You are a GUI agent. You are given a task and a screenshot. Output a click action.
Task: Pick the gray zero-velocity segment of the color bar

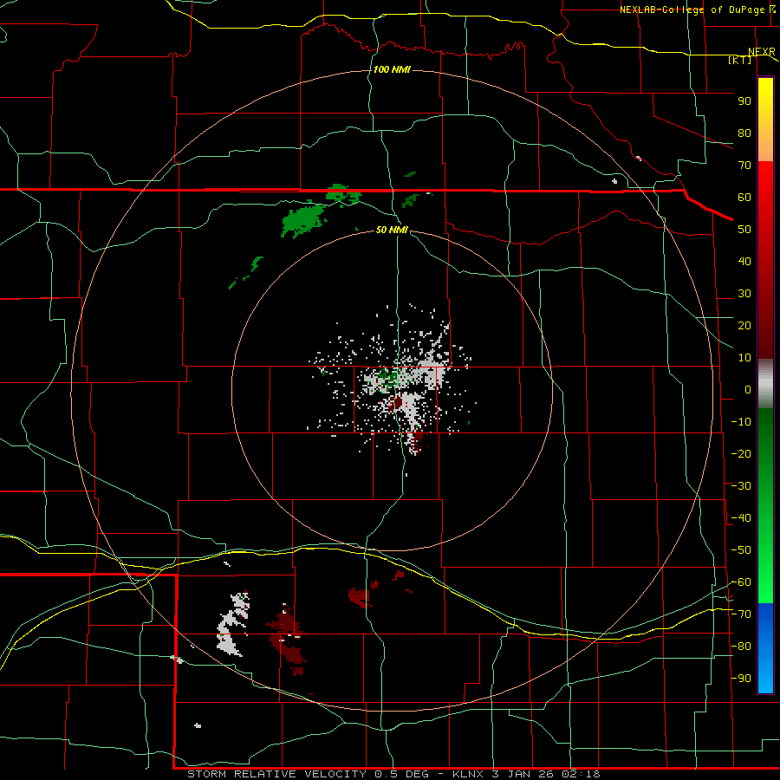(x=765, y=384)
